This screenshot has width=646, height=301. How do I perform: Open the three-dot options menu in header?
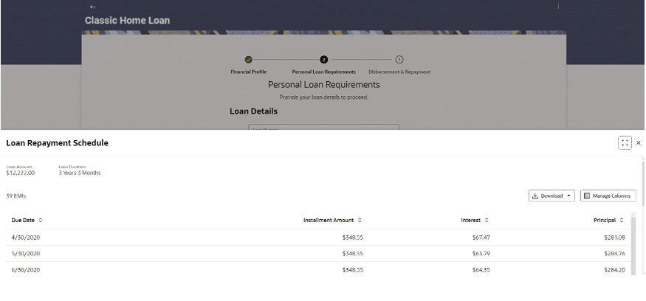pos(558,6)
